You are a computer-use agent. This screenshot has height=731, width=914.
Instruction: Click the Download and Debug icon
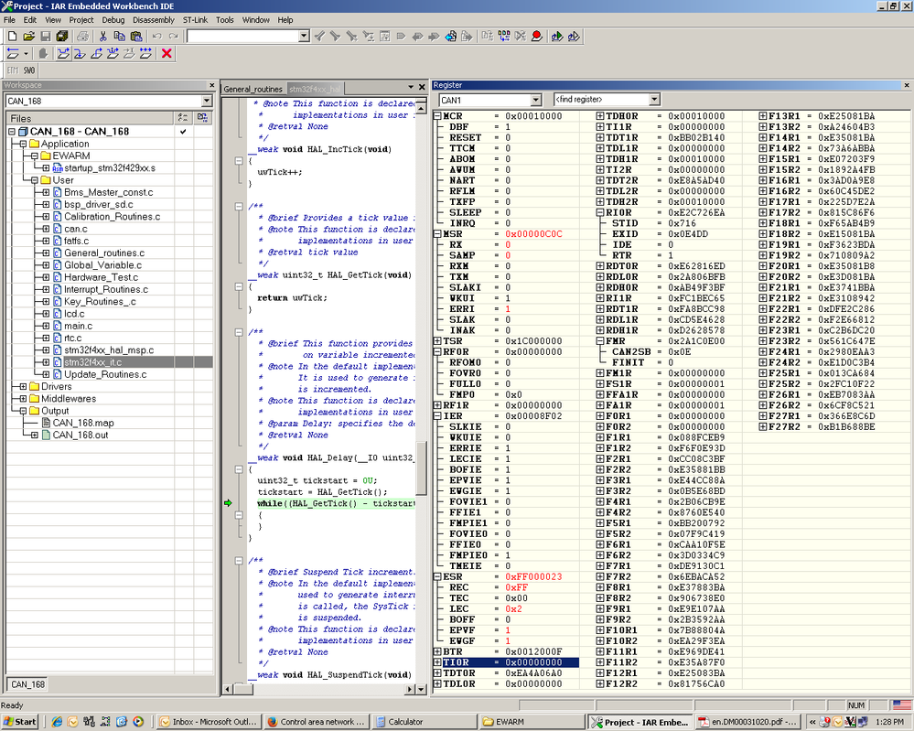click(556, 37)
